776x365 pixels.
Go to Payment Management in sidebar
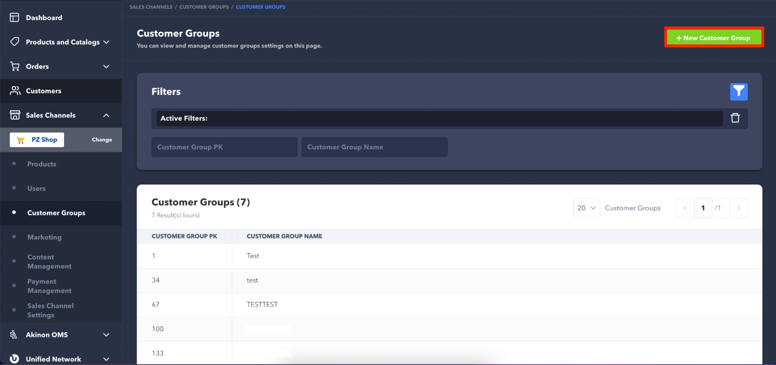[x=49, y=286]
